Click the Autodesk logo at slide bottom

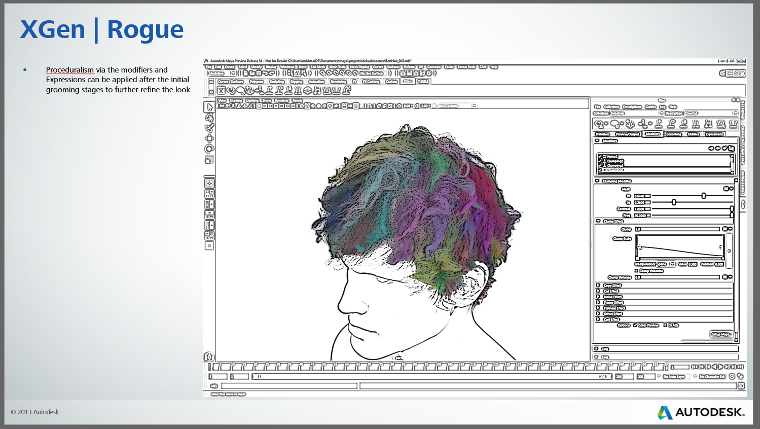pos(701,412)
